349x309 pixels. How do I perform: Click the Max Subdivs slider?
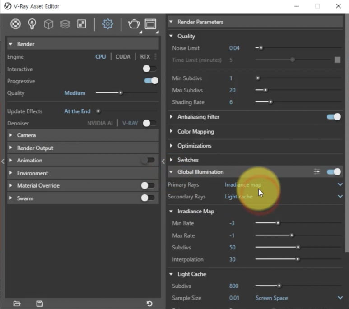click(298, 90)
